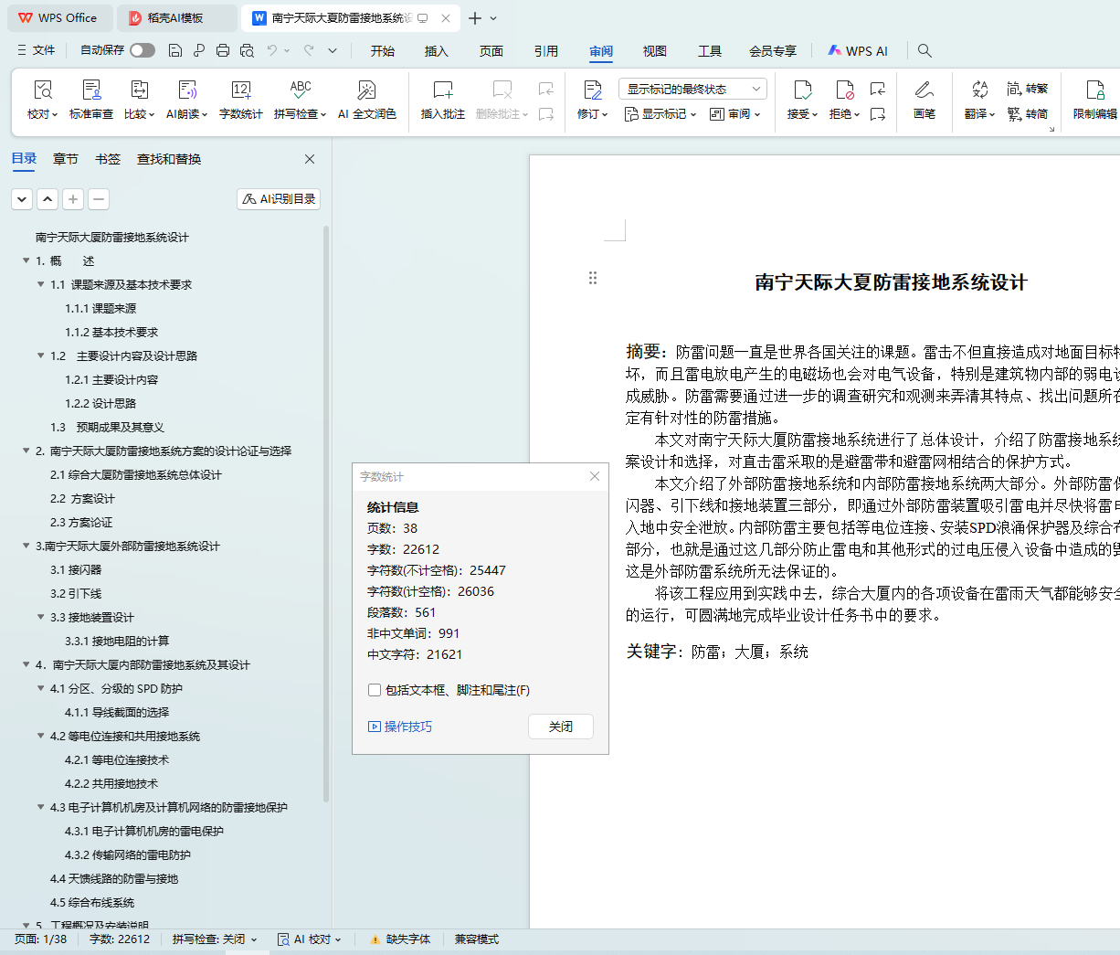Screen dimensions: 1120x955
Task: Jump to heading 3.1 接闪器
Action: 76,570
